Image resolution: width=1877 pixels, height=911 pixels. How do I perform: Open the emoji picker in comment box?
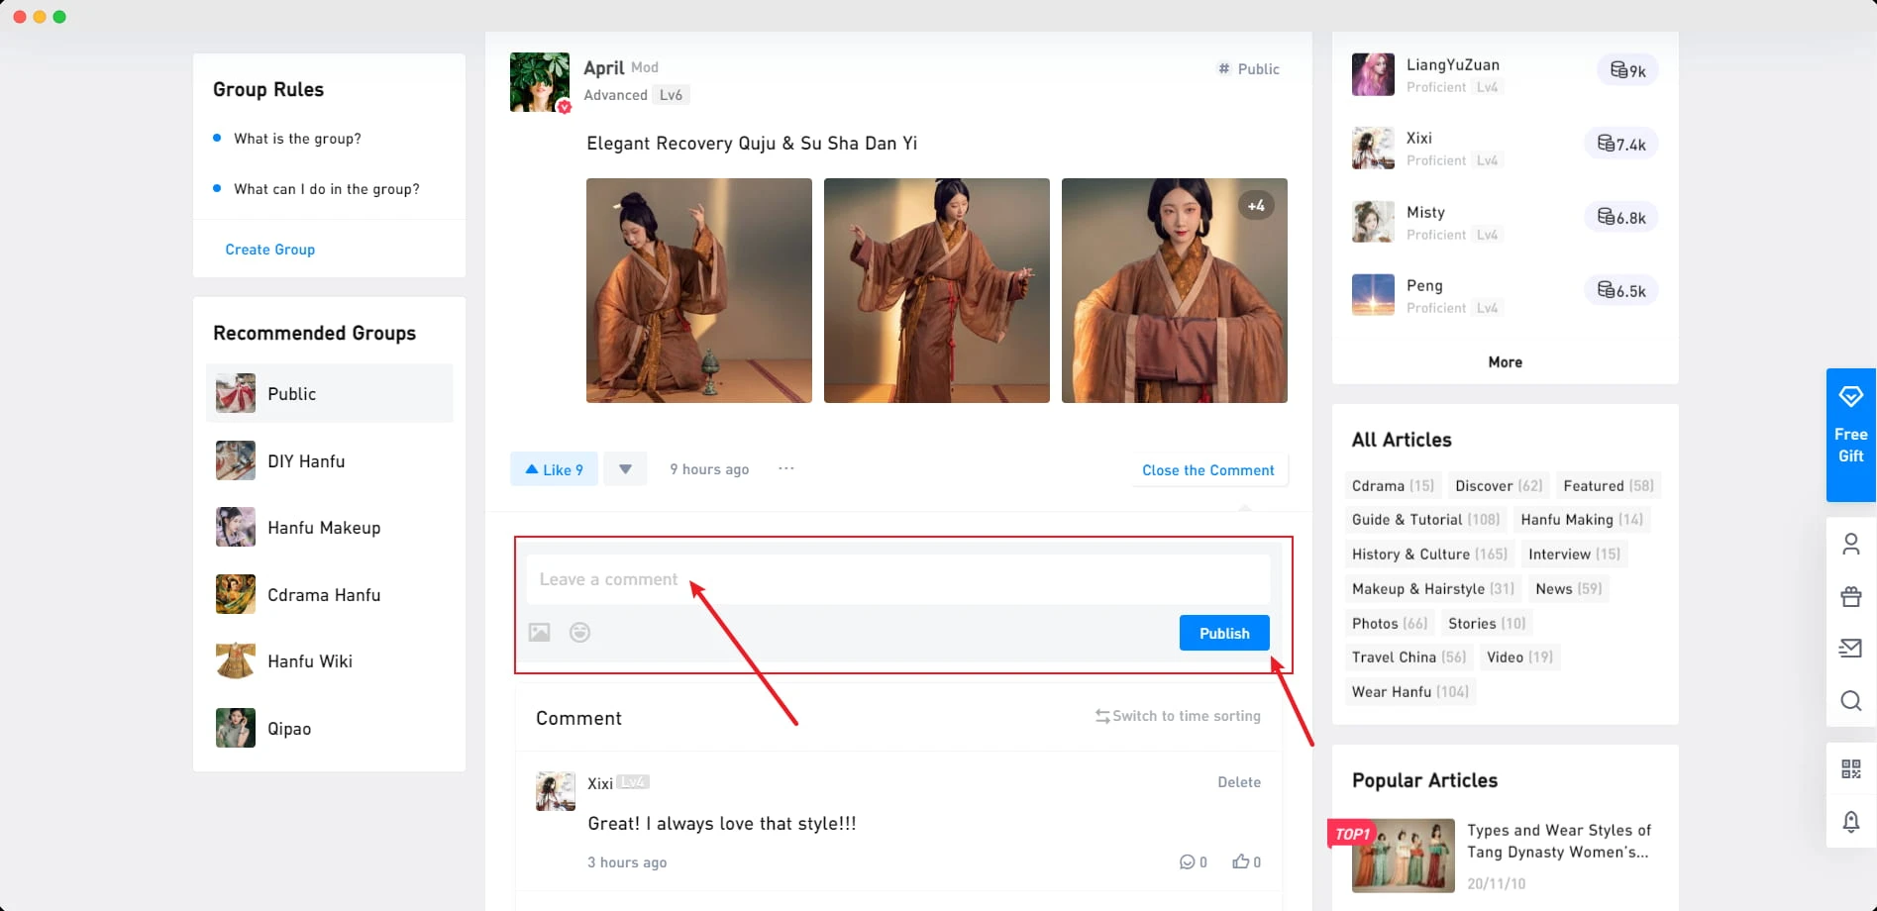(579, 633)
